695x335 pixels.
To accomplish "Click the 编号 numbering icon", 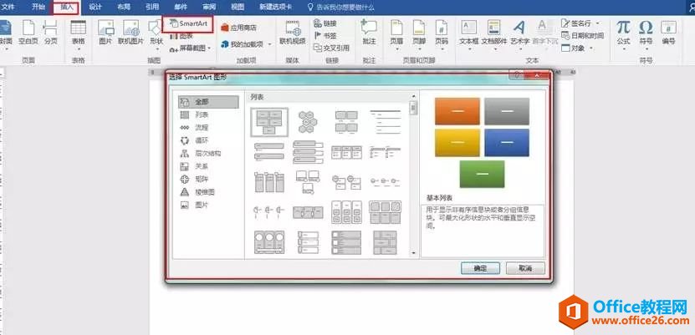I will coord(668,32).
